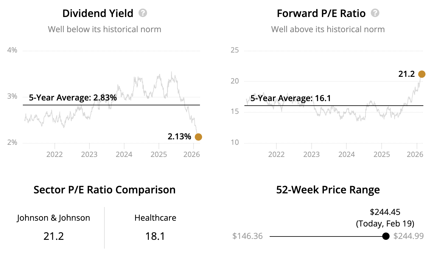This screenshot has height=255, width=434.
Task: Select the gold marker at 21.2 P/E
Action: 422,74
